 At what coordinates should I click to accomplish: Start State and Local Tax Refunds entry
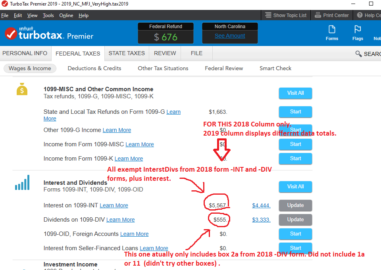point(295,112)
